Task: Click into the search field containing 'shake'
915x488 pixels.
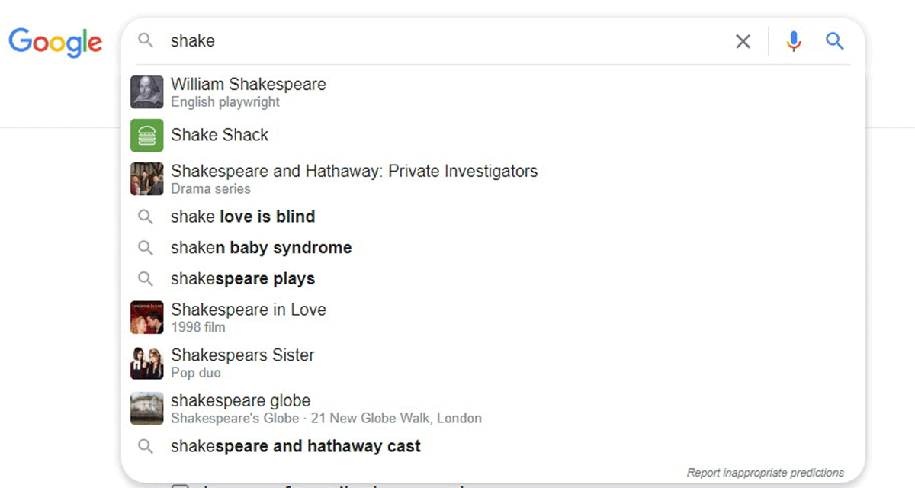Action: point(442,41)
